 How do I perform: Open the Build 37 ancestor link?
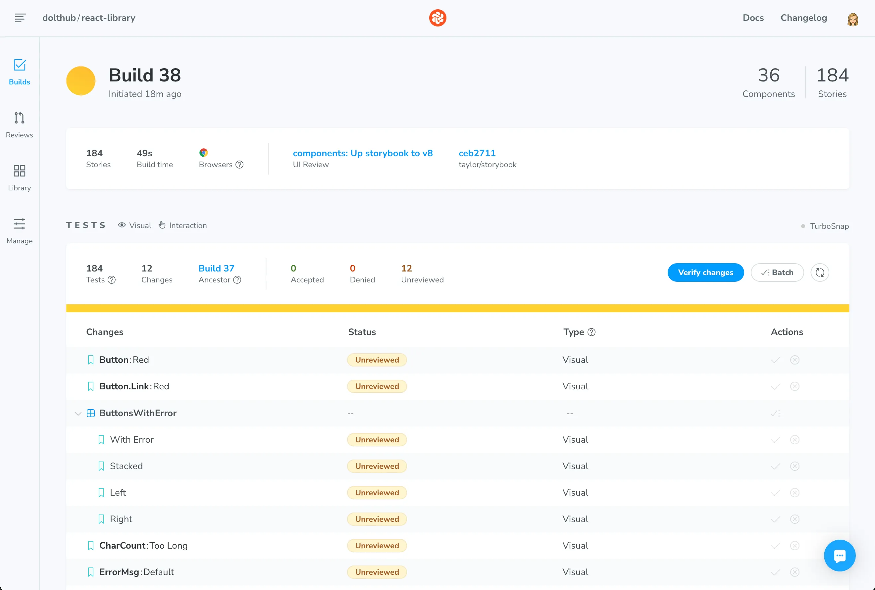[216, 268]
